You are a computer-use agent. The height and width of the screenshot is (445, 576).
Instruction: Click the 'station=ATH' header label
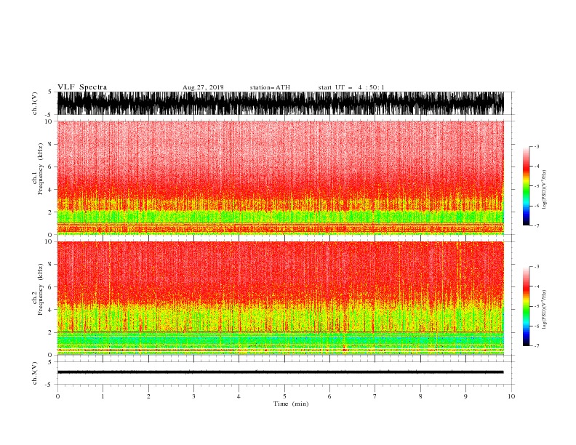[270, 87]
